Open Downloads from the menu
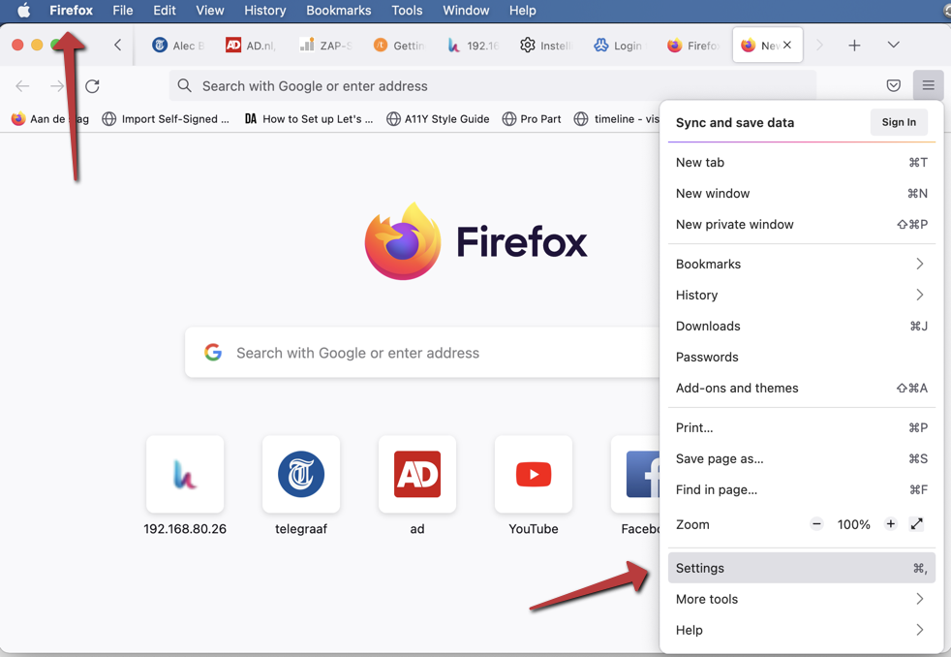 click(x=801, y=326)
